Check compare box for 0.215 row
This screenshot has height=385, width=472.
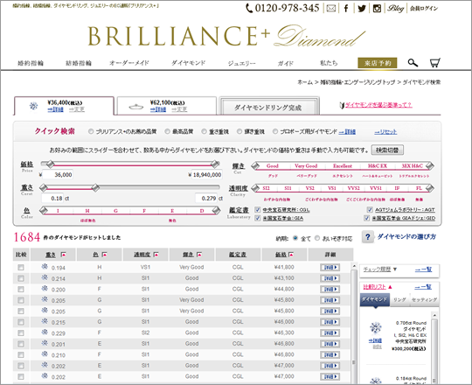pos(21,322)
